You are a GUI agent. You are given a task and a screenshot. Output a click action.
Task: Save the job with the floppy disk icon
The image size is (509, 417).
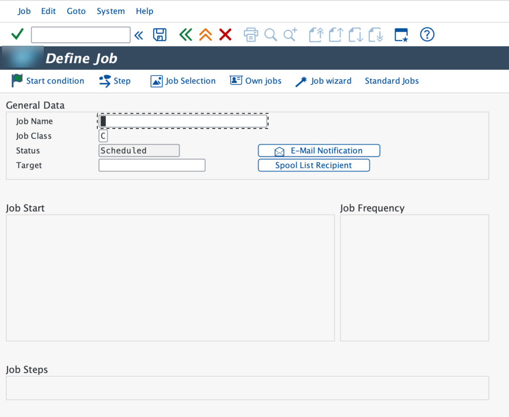tap(160, 35)
